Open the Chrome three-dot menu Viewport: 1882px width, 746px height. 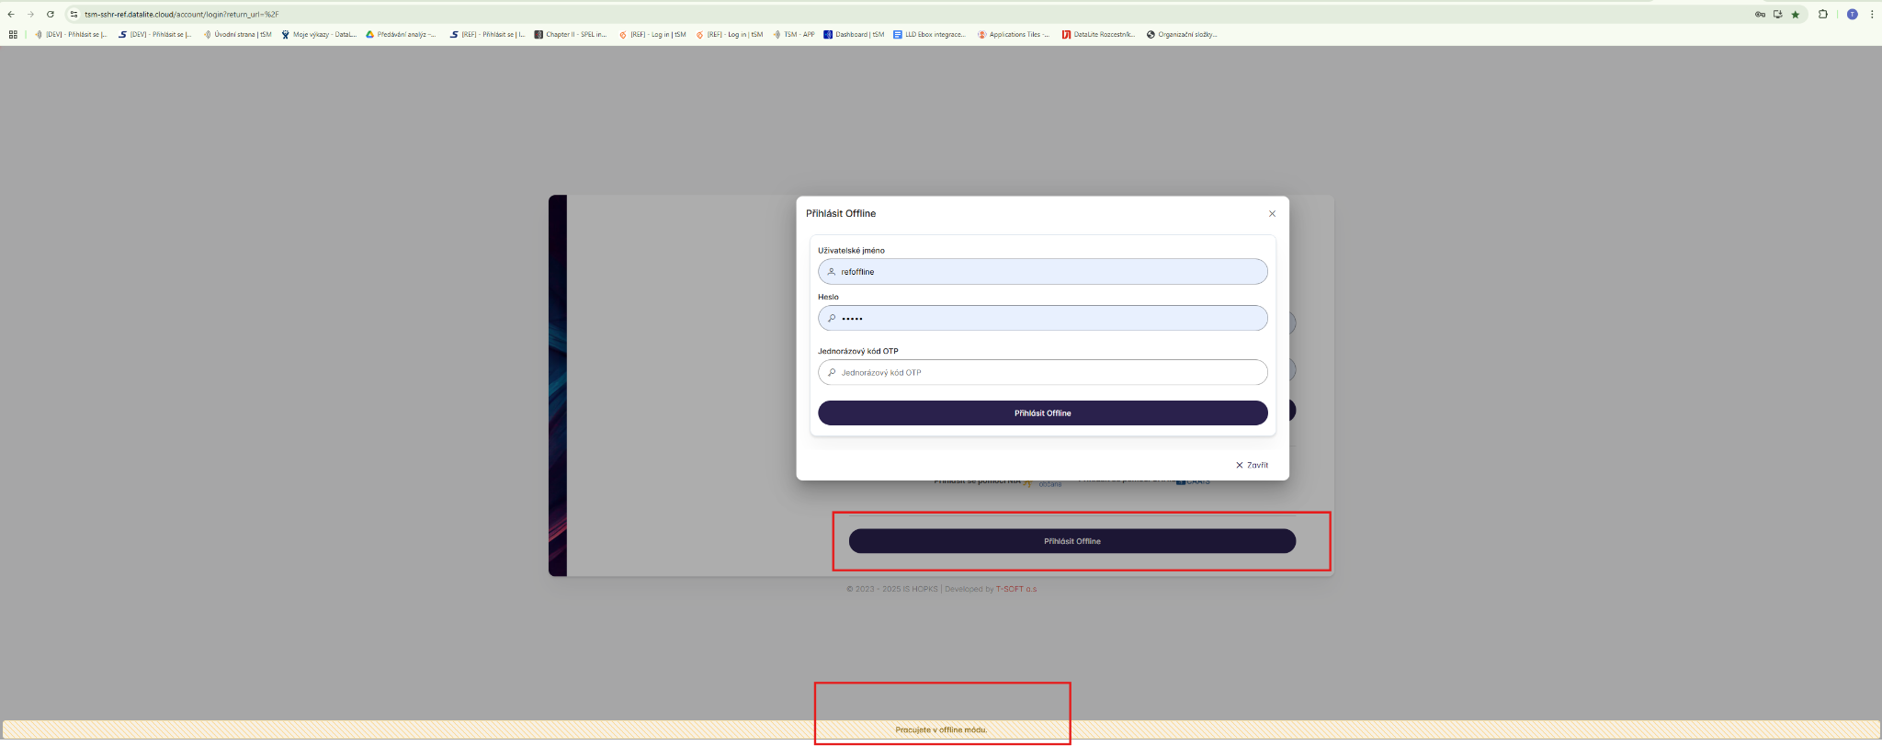coord(1872,15)
